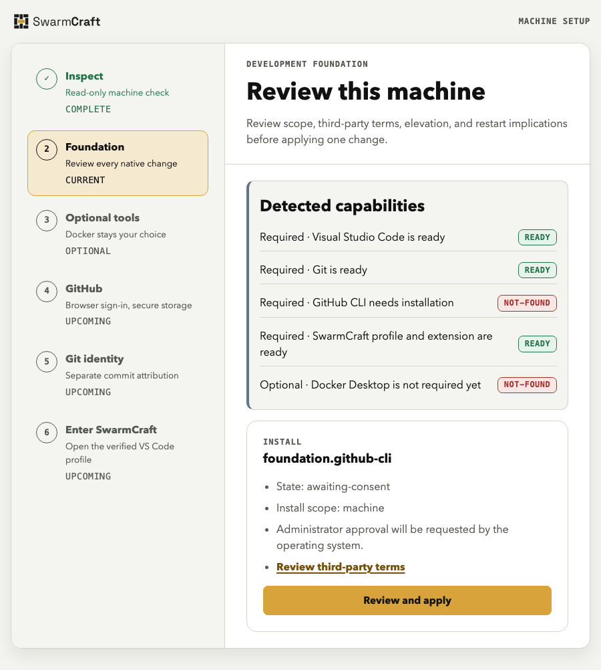Screen dimensions: 601x670
Task: Open the Review third-party terms link
Action: (x=341, y=567)
